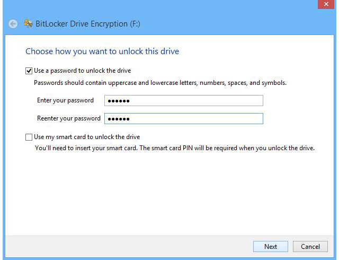
Task: Focus the Enter your password field
Action: pos(183,101)
